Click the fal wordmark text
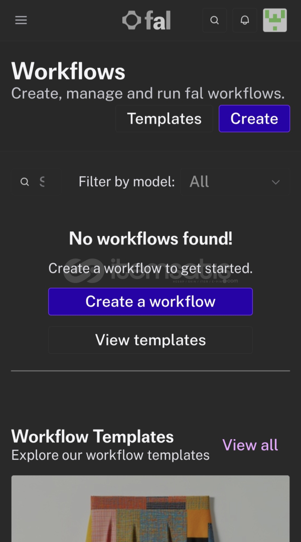The height and width of the screenshot is (542, 301). point(158,21)
